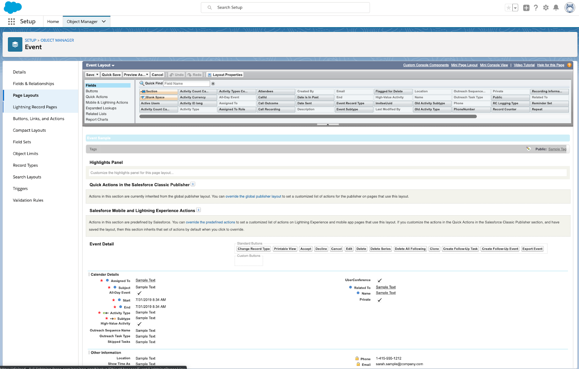Click override the global publisher layout link
The image size is (579, 369).
point(253,196)
